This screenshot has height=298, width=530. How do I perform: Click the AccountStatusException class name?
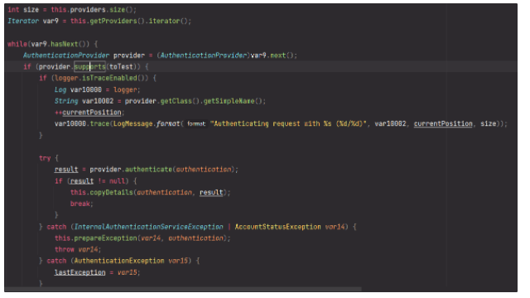click(x=278, y=227)
